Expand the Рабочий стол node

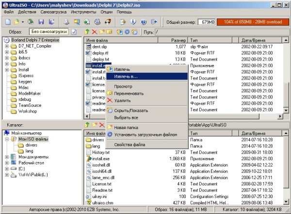click(7, 163)
